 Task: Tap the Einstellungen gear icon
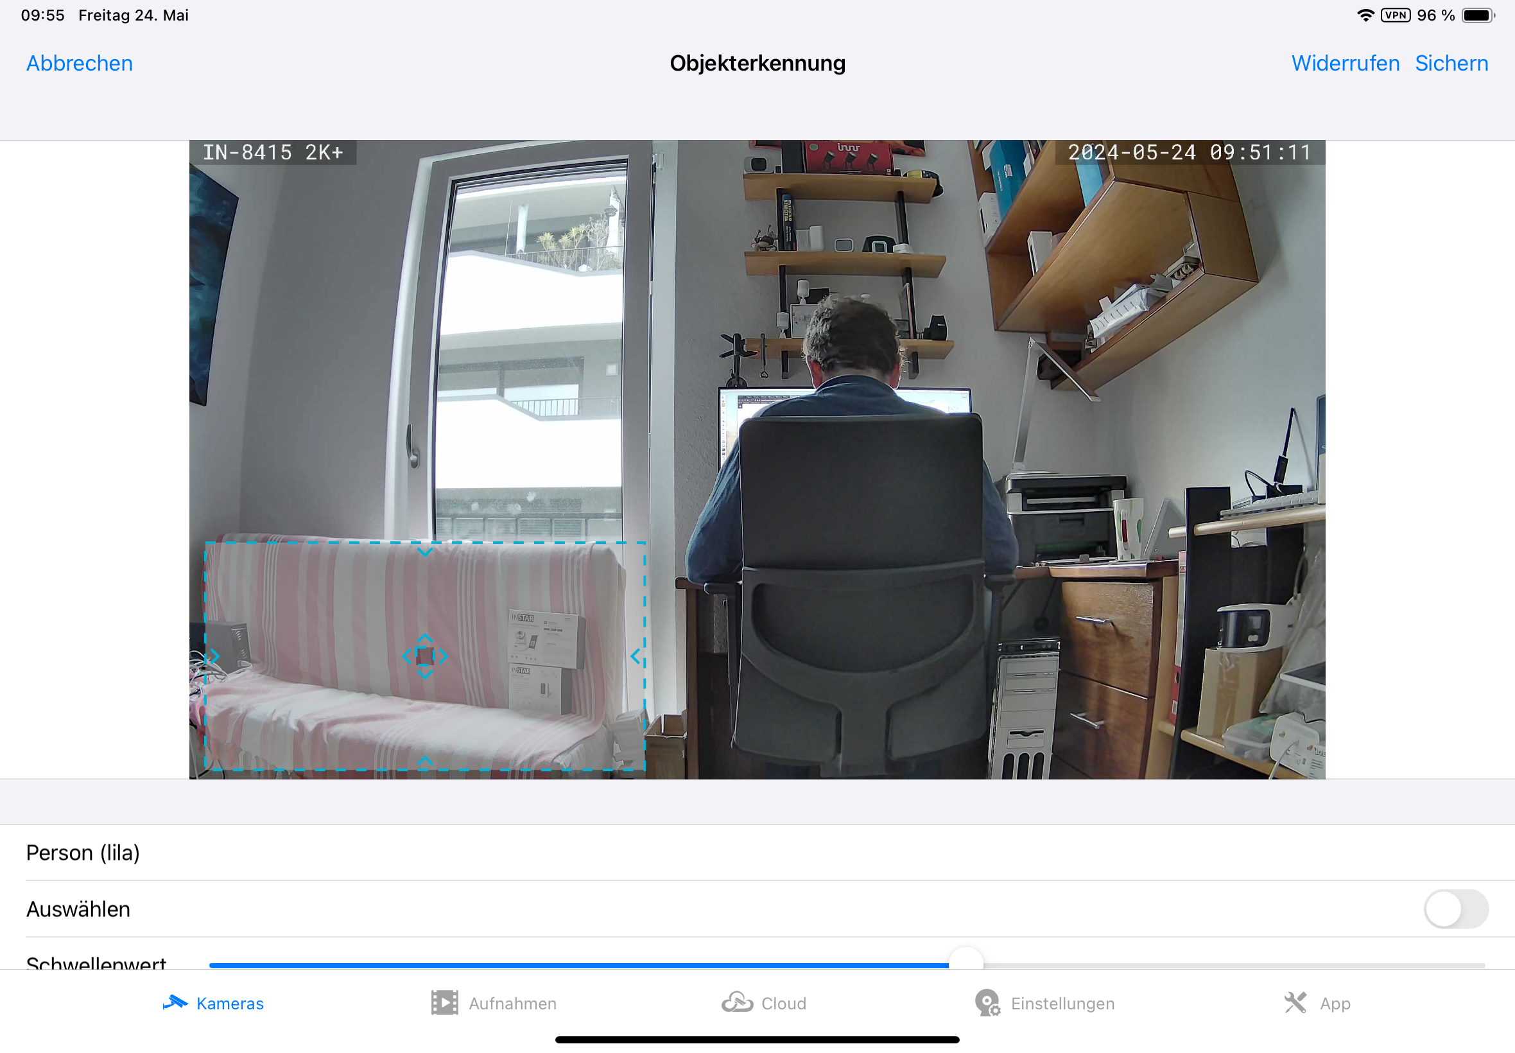987,1003
